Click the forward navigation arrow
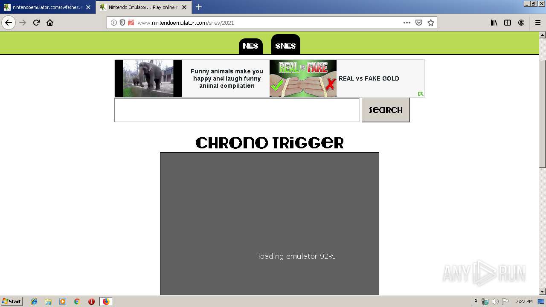 coord(23,23)
